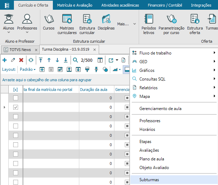Open the Padrão layout dropdown

[x=28, y=69]
